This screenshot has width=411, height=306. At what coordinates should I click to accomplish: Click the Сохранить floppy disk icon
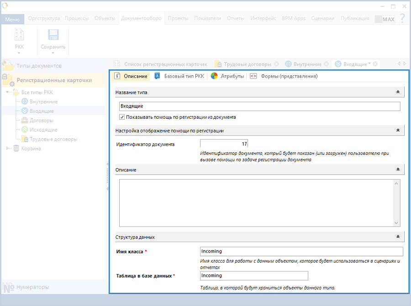[x=53, y=37]
